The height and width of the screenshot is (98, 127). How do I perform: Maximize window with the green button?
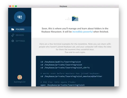pyautogui.click(x=16, y=6)
